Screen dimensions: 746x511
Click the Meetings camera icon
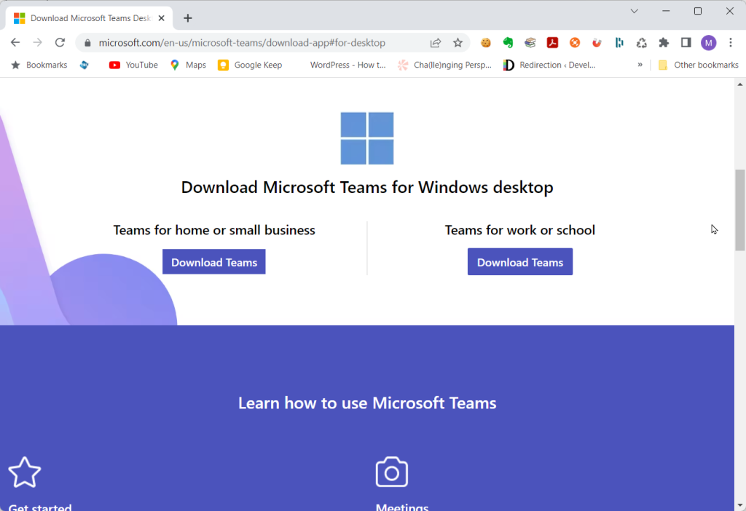click(x=391, y=472)
